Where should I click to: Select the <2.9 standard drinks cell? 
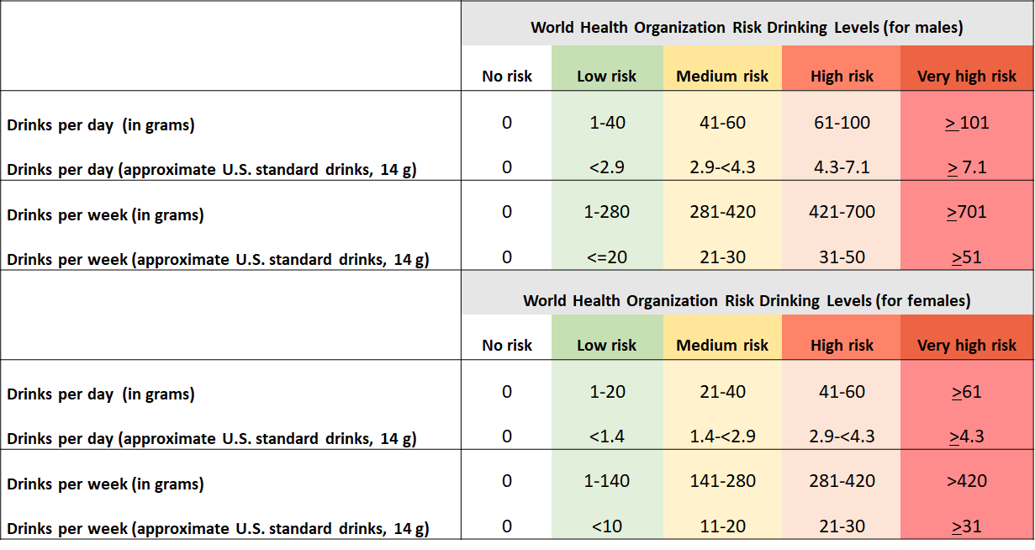pos(606,167)
